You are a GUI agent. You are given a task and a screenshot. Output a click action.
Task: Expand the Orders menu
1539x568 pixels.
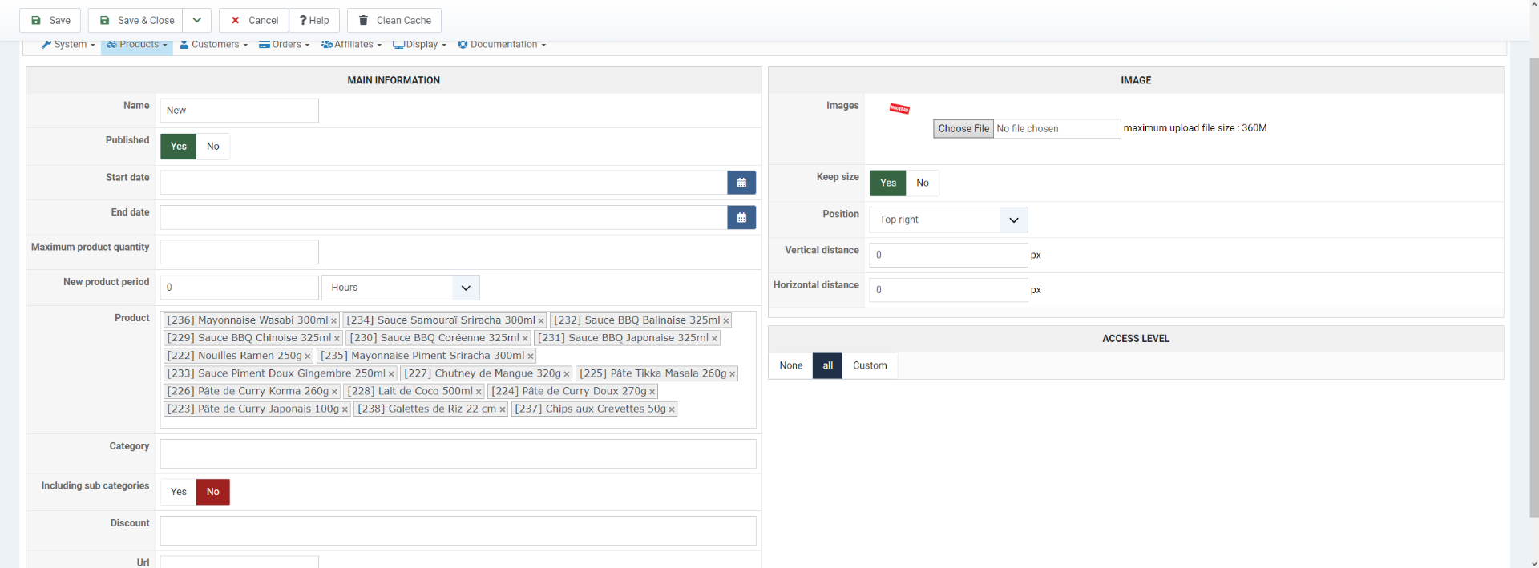pos(285,45)
